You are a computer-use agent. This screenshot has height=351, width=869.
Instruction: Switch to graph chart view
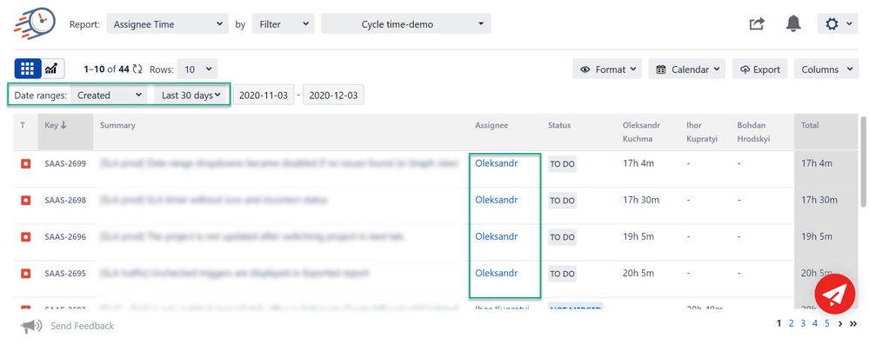(51, 69)
